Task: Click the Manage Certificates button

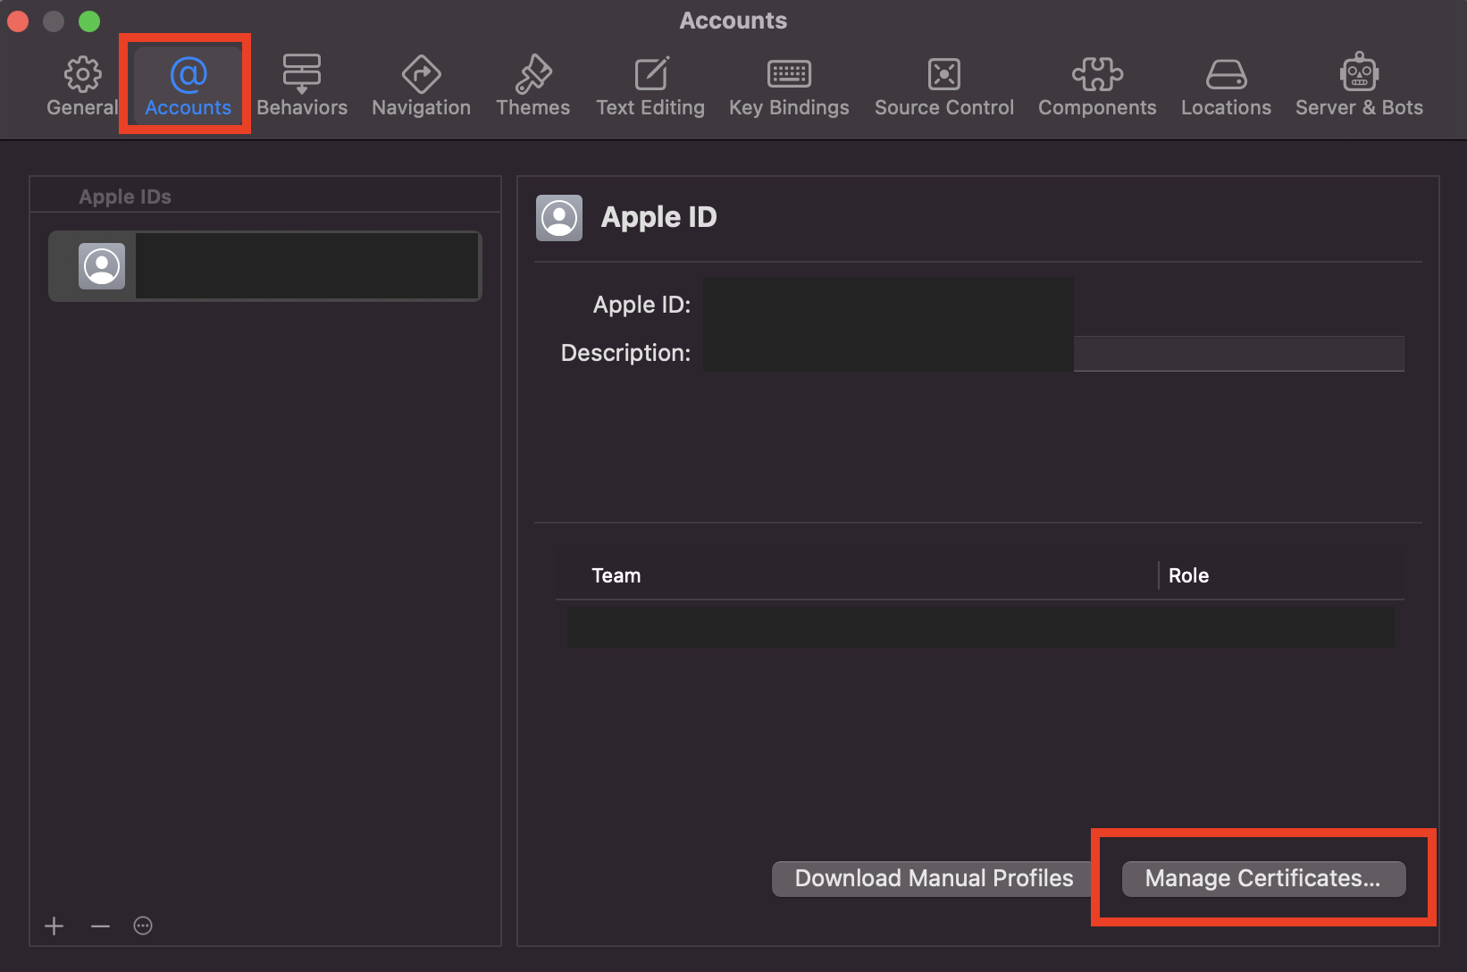Action: click(x=1263, y=878)
